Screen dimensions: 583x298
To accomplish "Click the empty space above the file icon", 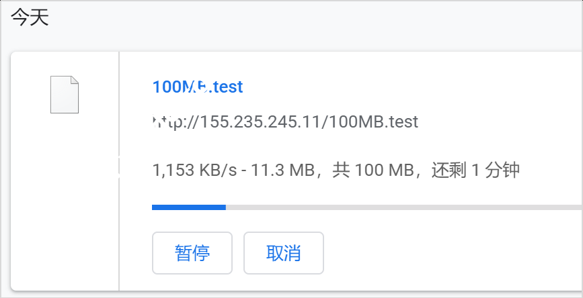I will point(65,63).
